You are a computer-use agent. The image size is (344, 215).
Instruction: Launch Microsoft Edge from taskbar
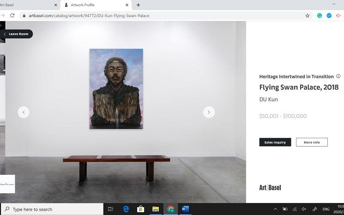[126, 209]
